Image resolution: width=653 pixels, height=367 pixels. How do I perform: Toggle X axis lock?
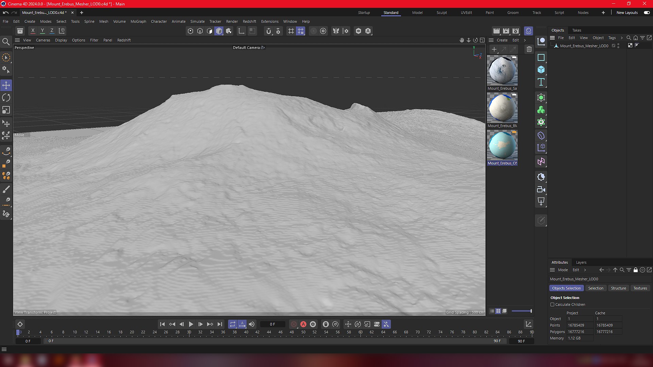tap(33, 31)
